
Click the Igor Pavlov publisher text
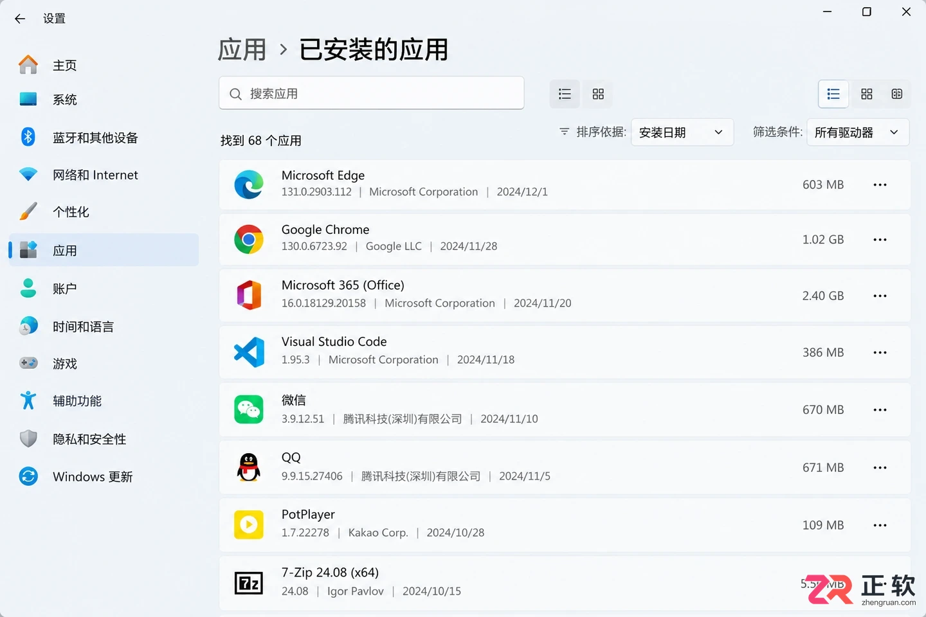(356, 591)
